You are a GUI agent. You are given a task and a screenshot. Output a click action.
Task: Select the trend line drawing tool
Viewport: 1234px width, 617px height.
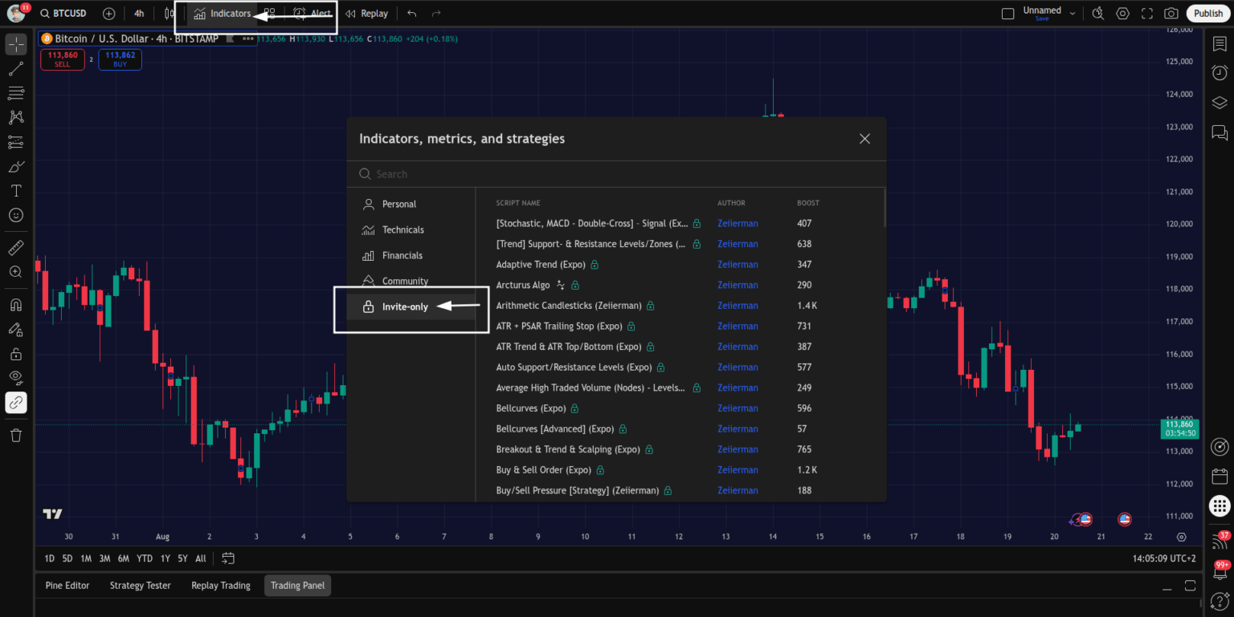(16, 69)
